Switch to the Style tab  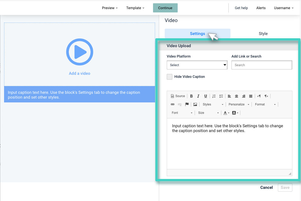point(263,33)
